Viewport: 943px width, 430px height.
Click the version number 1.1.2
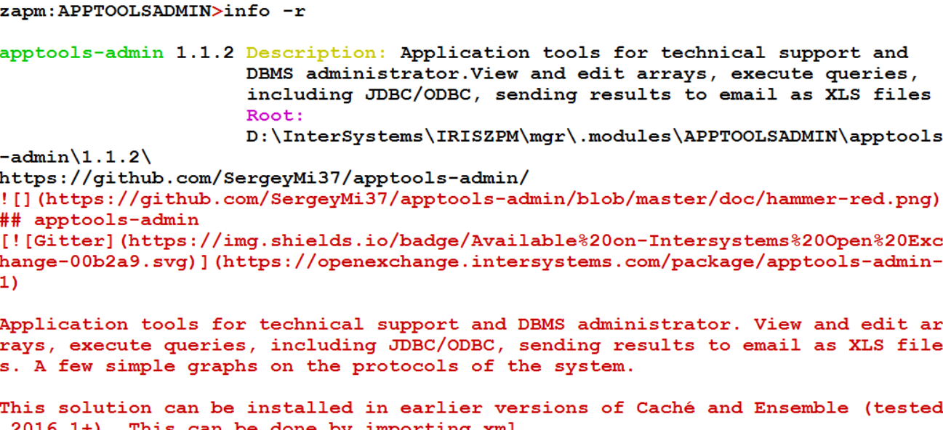coord(205,53)
